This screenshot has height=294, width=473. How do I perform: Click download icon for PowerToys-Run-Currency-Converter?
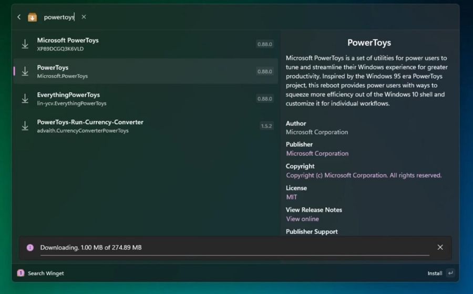click(25, 126)
